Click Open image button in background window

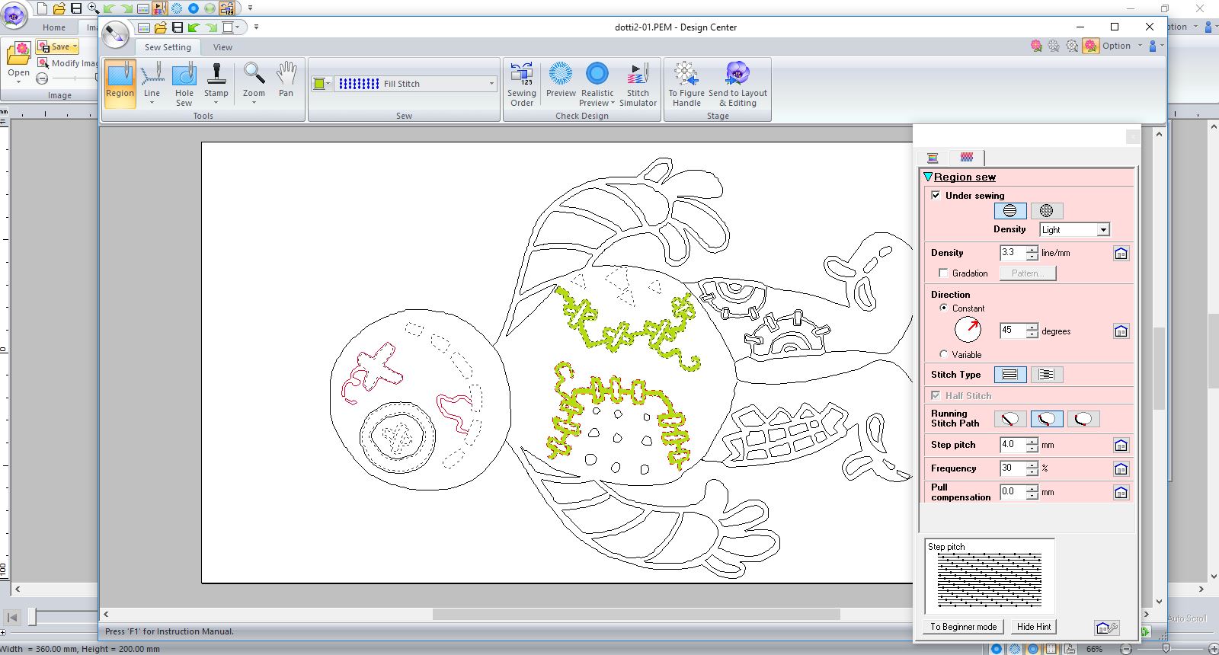(18, 62)
